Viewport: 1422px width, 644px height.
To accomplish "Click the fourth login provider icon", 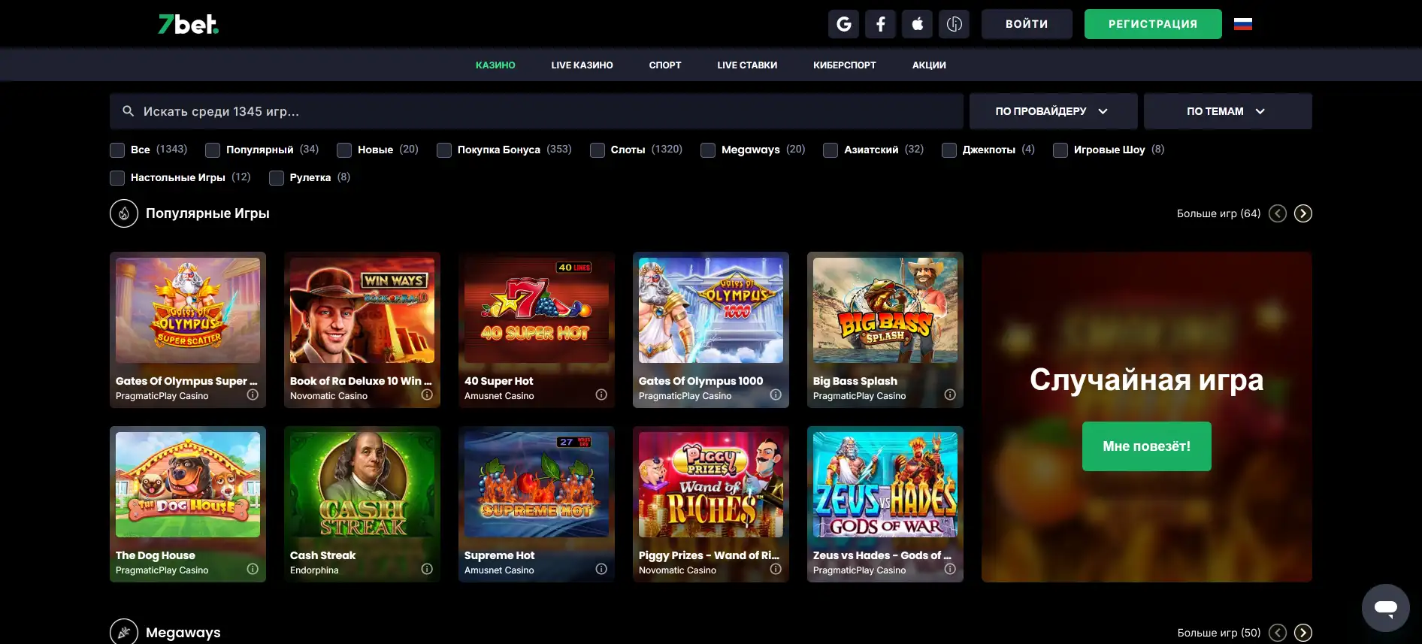I will (x=955, y=24).
